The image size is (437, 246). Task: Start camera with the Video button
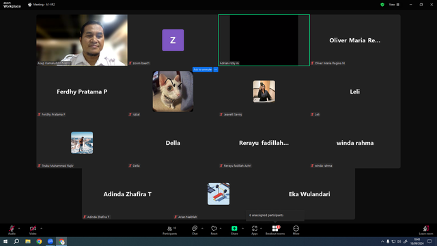click(x=33, y=230)
